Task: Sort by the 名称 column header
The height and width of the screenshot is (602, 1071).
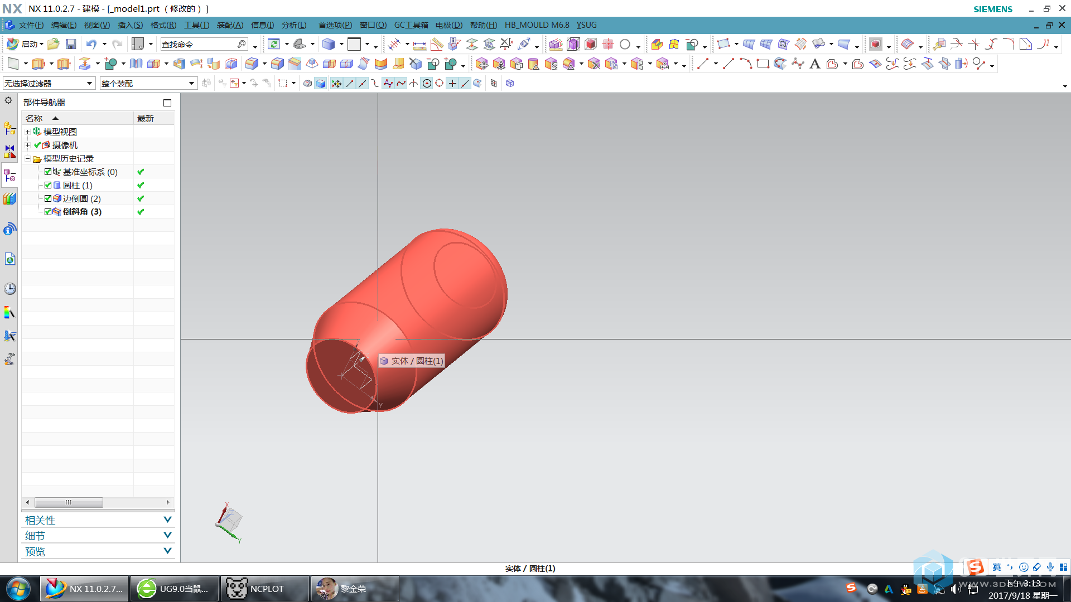Action: point(78,118)
